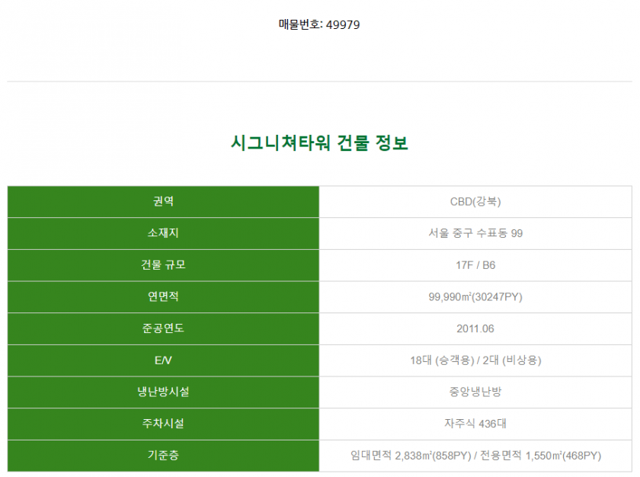
Task: Click the address 서울 중구 수표동 99
Action: [x=475, y=233]
